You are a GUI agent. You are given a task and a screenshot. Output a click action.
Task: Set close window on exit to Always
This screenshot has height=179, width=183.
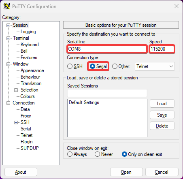tap(77, 154)
